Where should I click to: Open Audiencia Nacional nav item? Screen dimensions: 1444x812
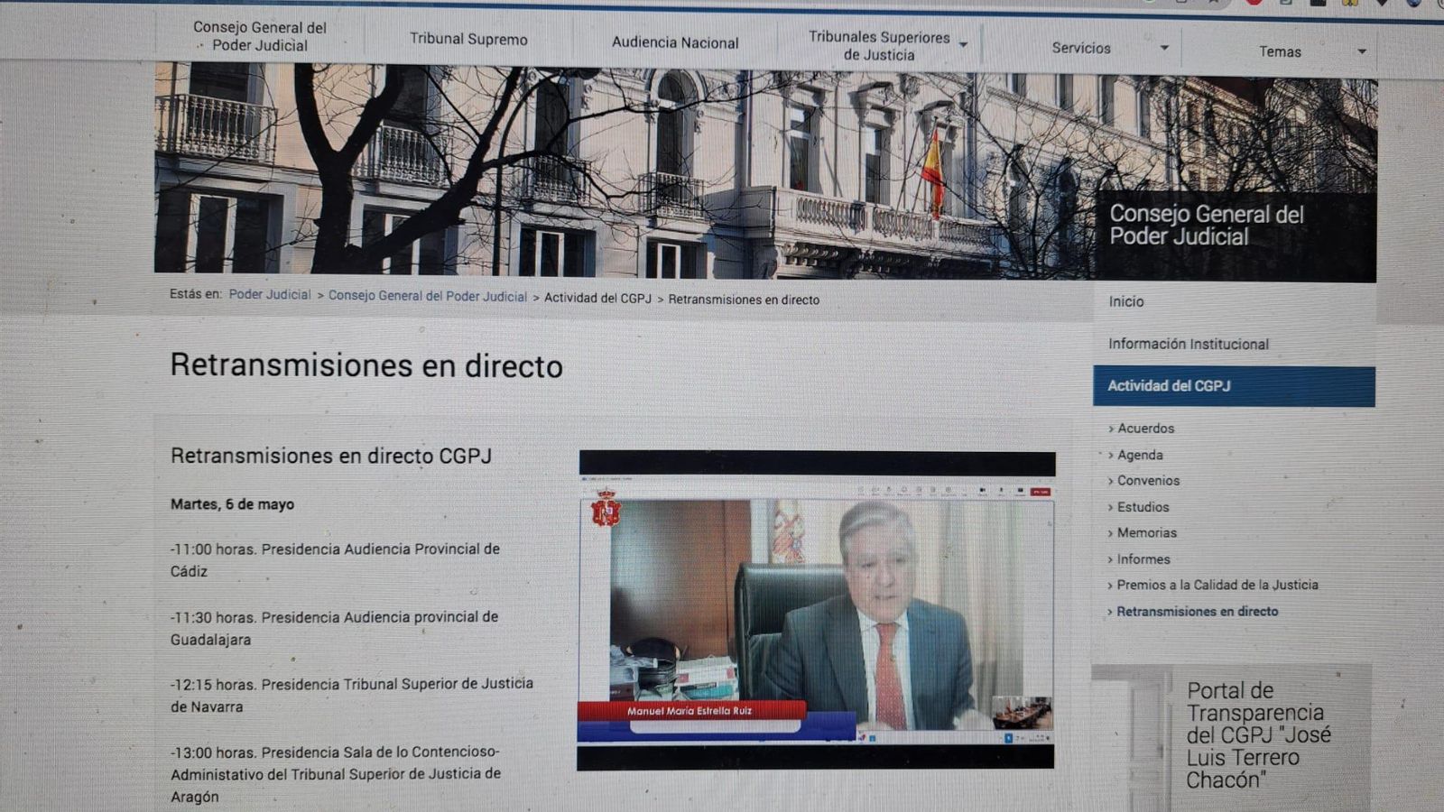(675, 42)
